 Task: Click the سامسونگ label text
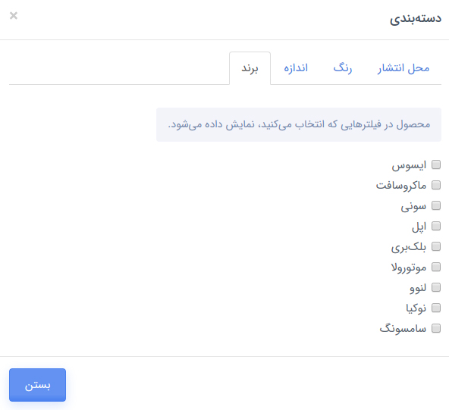pos(403,328)
